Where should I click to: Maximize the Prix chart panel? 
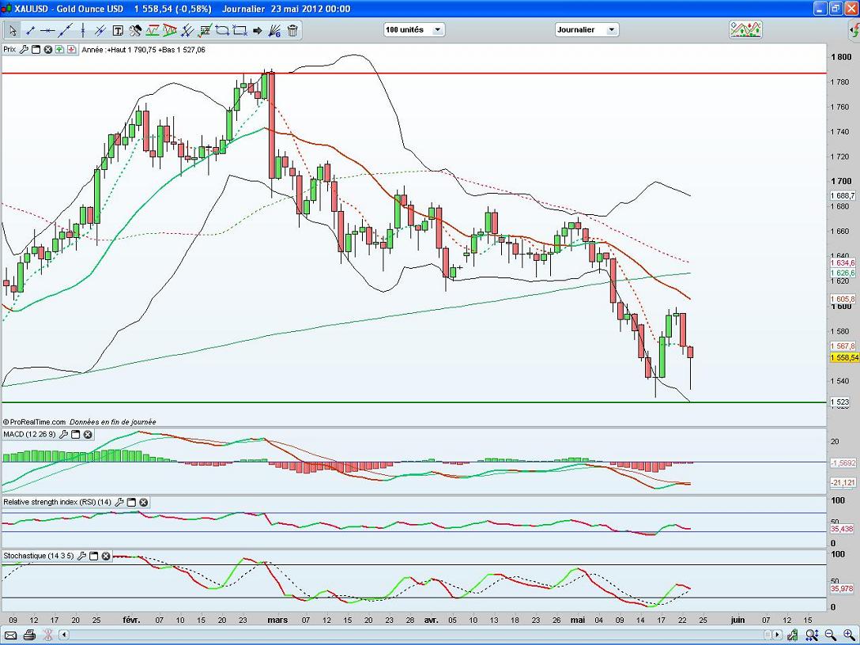36,49
